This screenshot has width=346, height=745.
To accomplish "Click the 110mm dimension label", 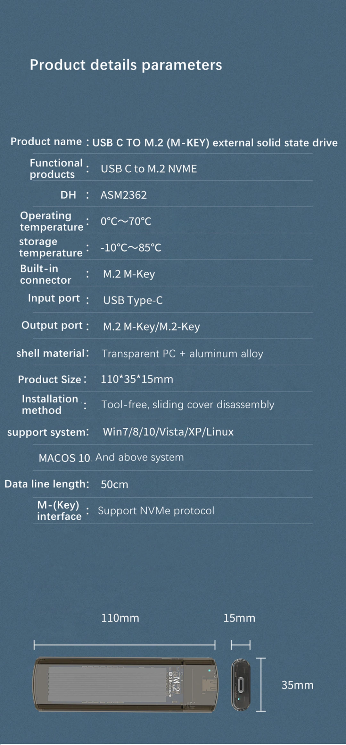I will [120, 618].
